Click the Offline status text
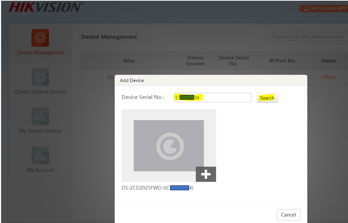This screenshot has height=223, width=348. pyautogui.click(x=328, y=77)
